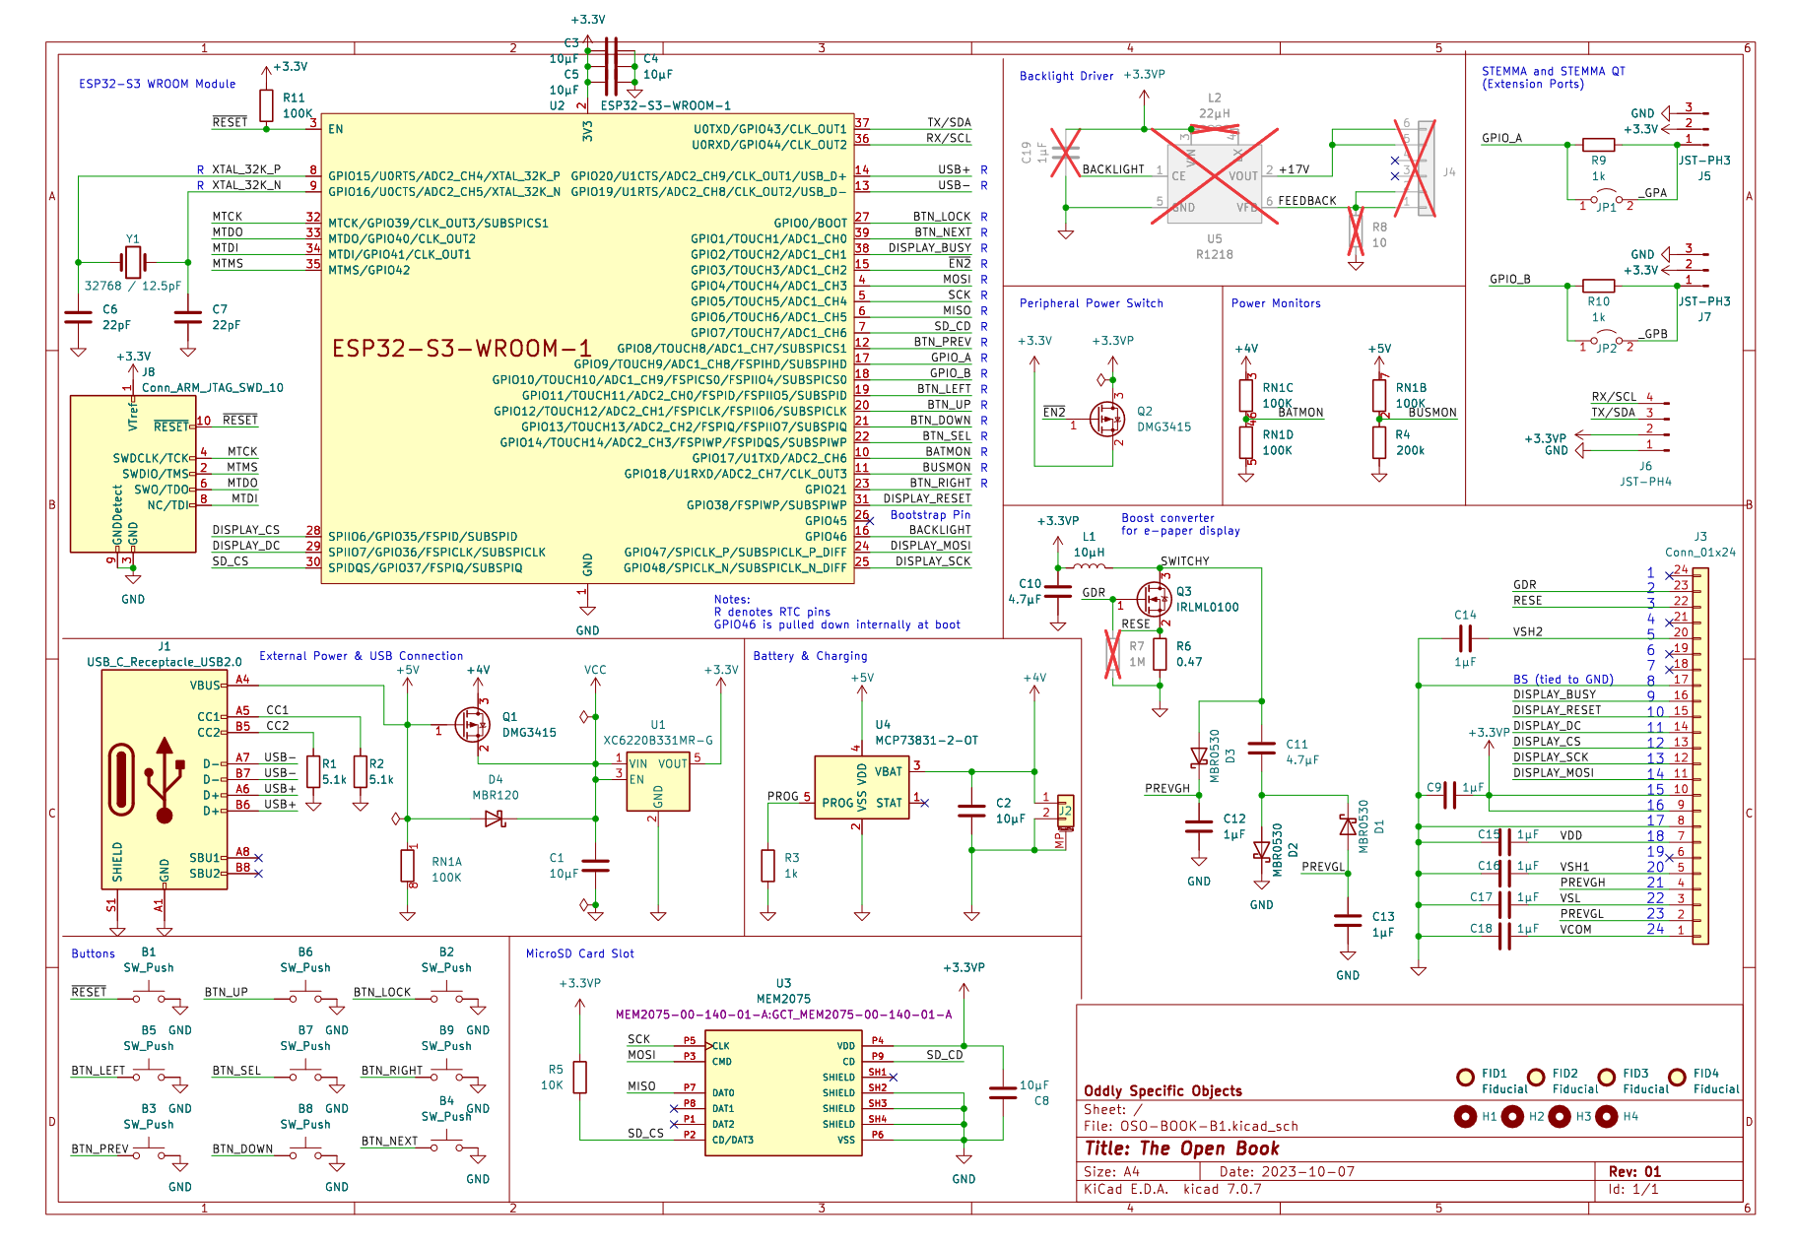Select the DISPLAY_BUSY label on GPIO2
This screenshot has height=1246, width=1795.
929,248
